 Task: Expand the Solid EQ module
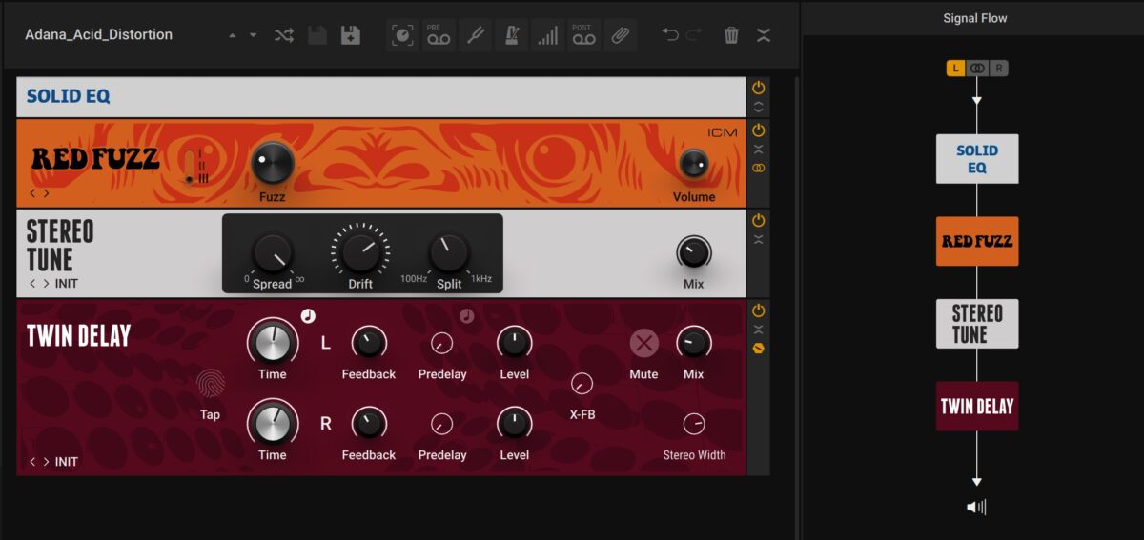(x=759, y=107)
